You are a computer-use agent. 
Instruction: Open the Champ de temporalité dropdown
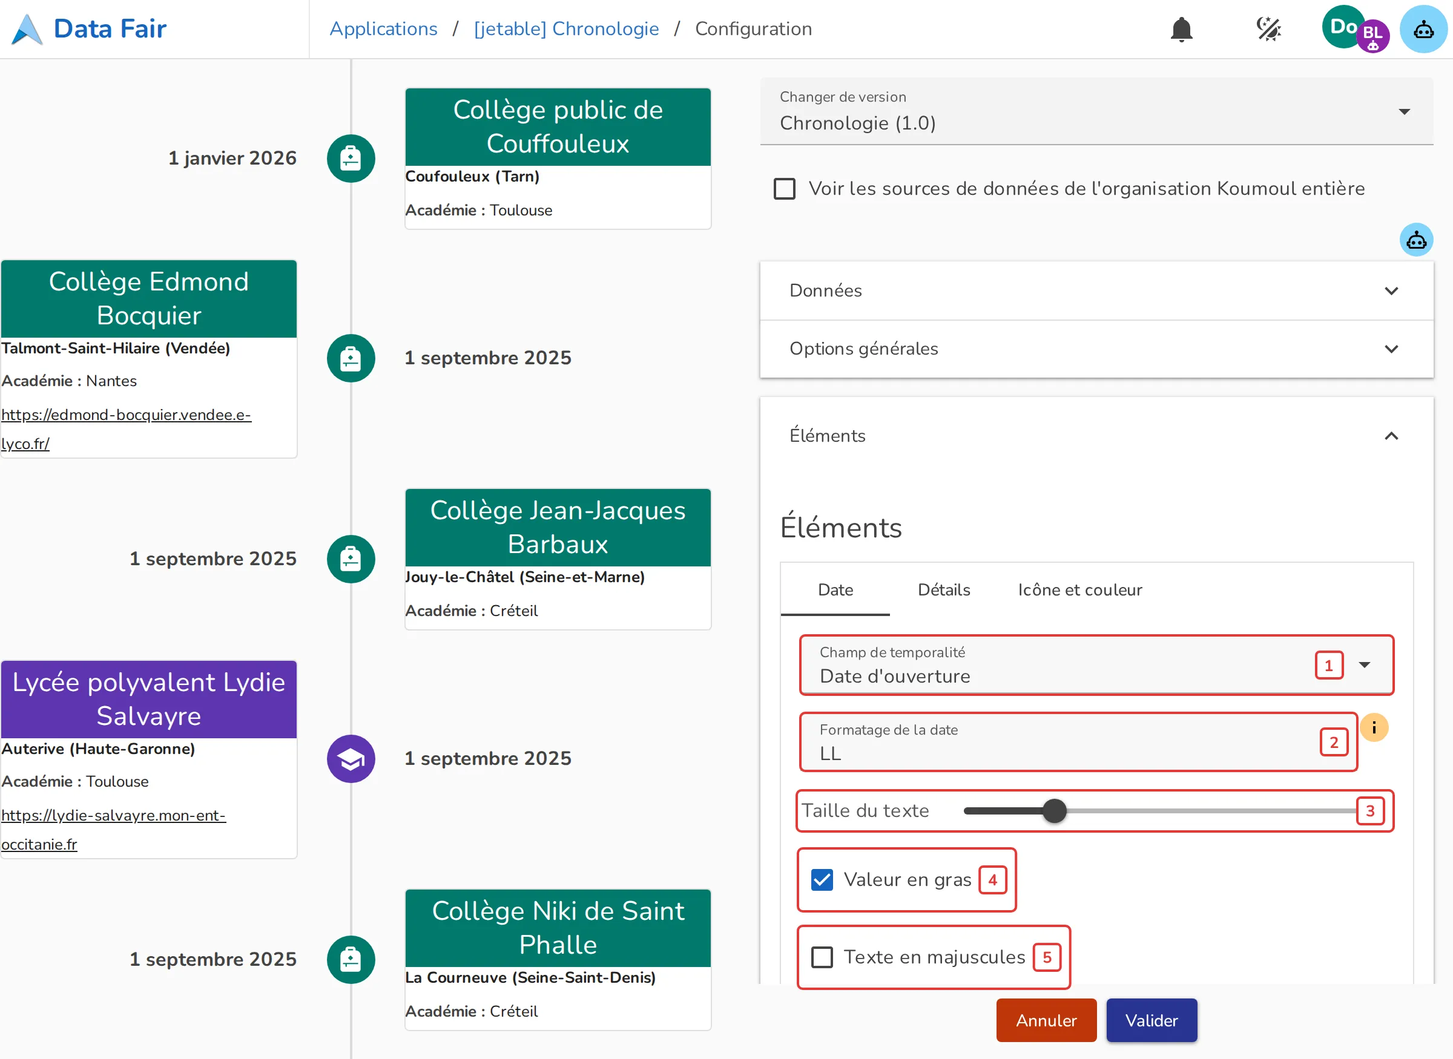pyautogui.click(x=1096, y=666)
